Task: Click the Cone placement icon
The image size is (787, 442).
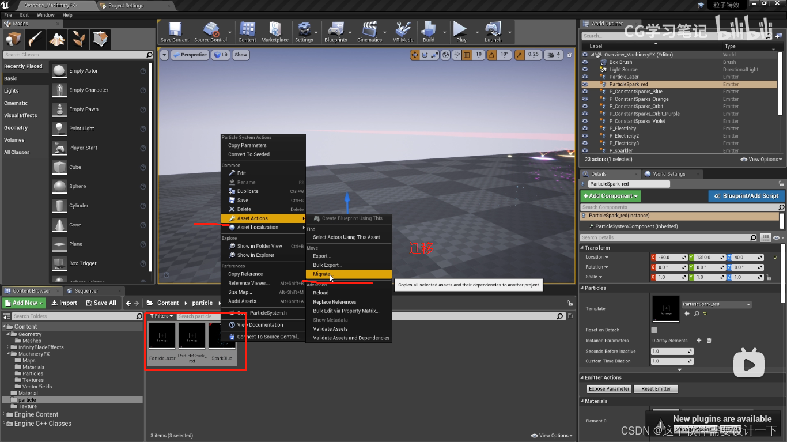Action: [59, 225]
